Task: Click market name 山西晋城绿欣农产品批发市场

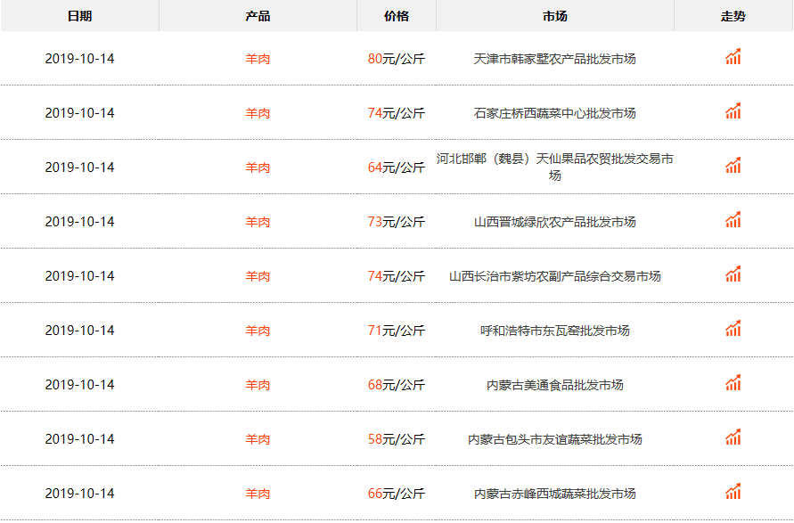Action: [x=555, y=222]
